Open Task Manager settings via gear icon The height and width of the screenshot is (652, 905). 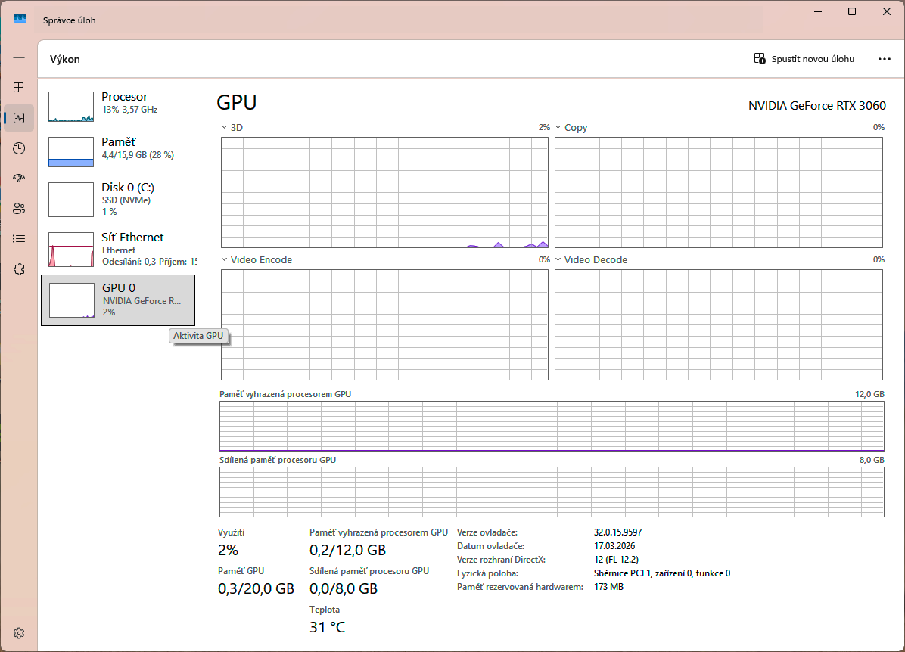coord(18,633)
